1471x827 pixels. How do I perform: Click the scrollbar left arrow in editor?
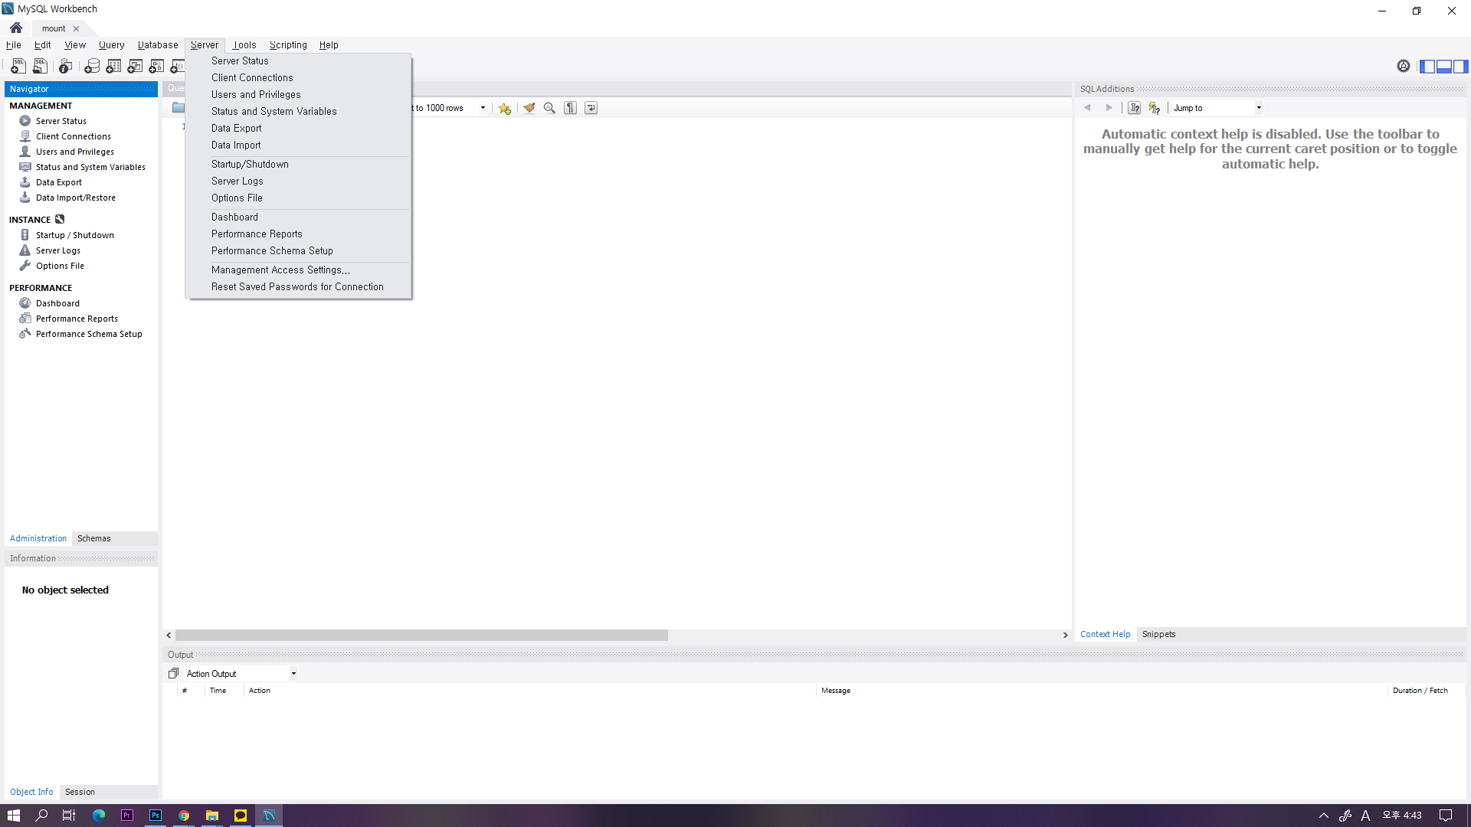[169, 636]
